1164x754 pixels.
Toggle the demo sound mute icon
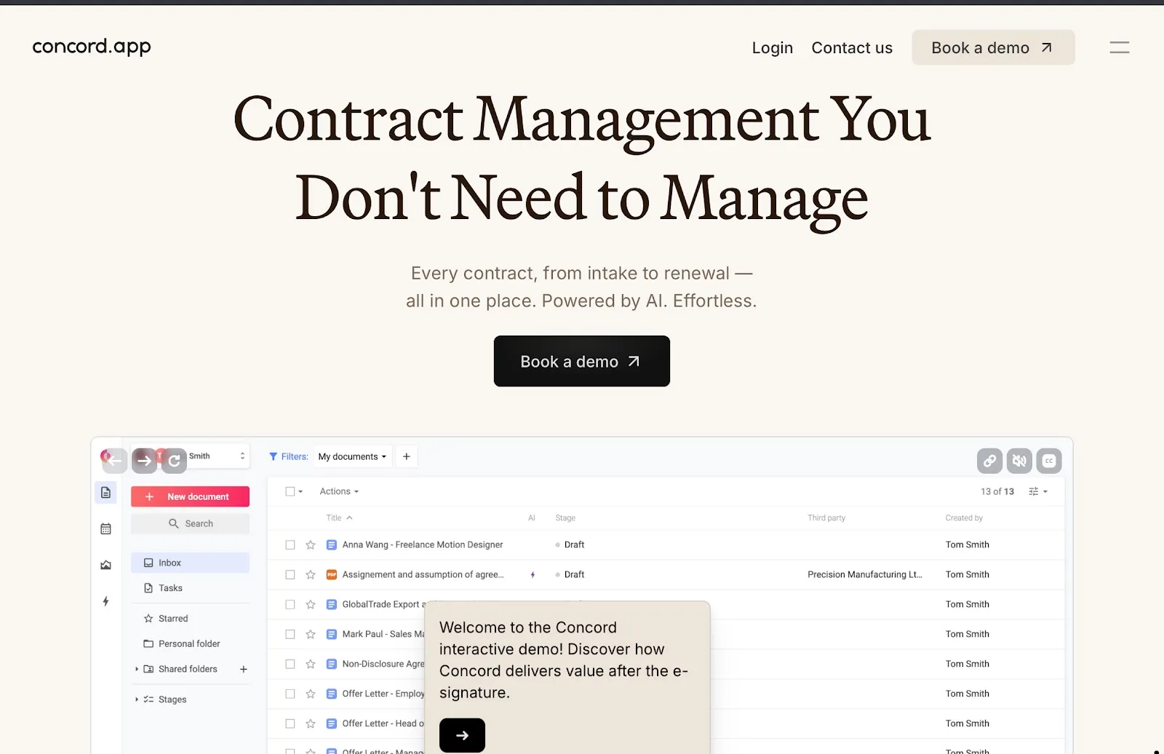tap(1019, 461)
